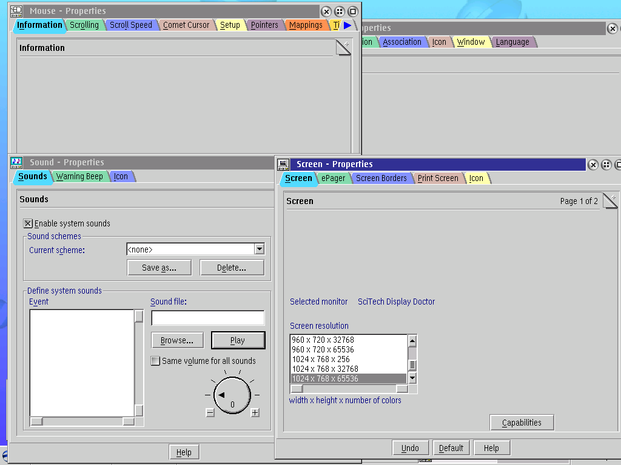
Task: Click the resolution list scroll down arrow
Action: tap(412, 378)
